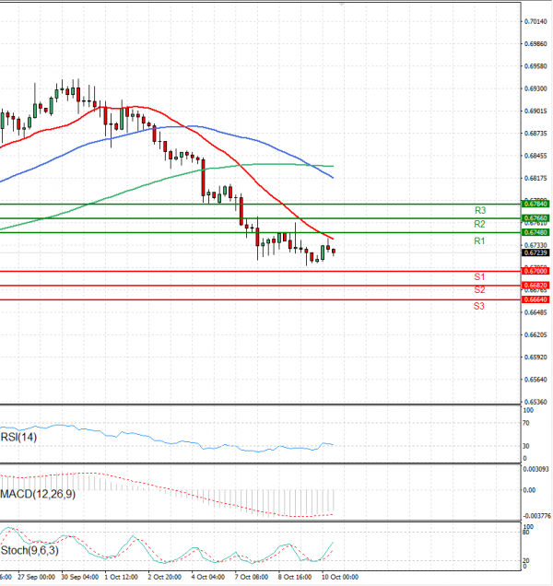553x586 pixels.
Task: Select the 4 Oct 04:00 time label
Action: click(x=207, y=578)
